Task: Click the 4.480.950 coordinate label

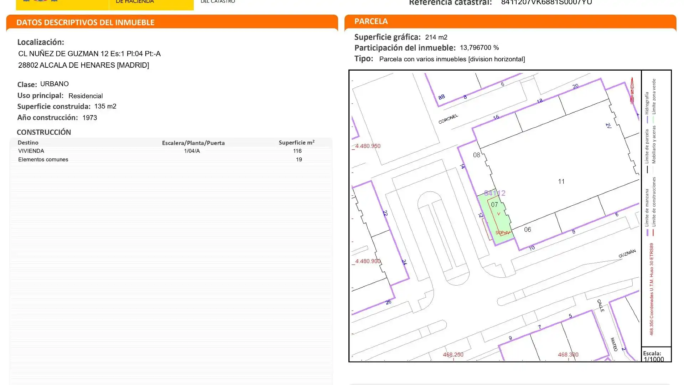Action: [368, 146]
